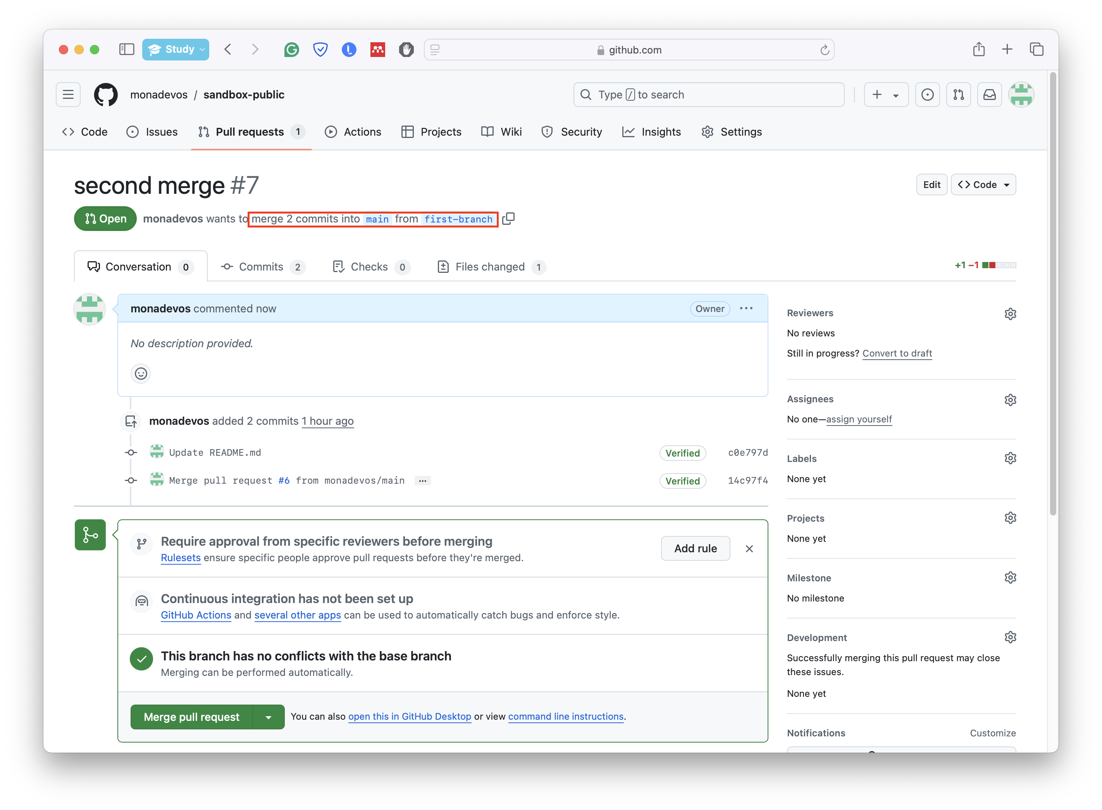Viewport: 1102px width, 810px height.
Task: Expand the create new plus dropdown
Action: pos(886,95)
